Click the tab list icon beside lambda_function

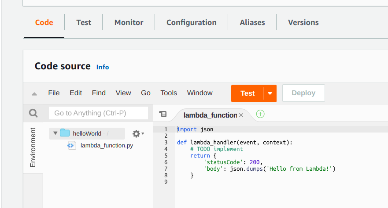[163, 114]
